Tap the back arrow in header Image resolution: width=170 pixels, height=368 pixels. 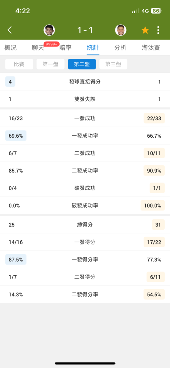(10, 30)
